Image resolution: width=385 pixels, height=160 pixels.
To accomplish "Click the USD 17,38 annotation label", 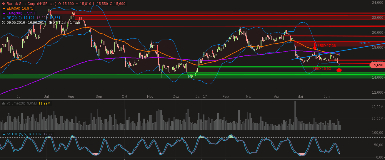I will [x=327, y=46].
